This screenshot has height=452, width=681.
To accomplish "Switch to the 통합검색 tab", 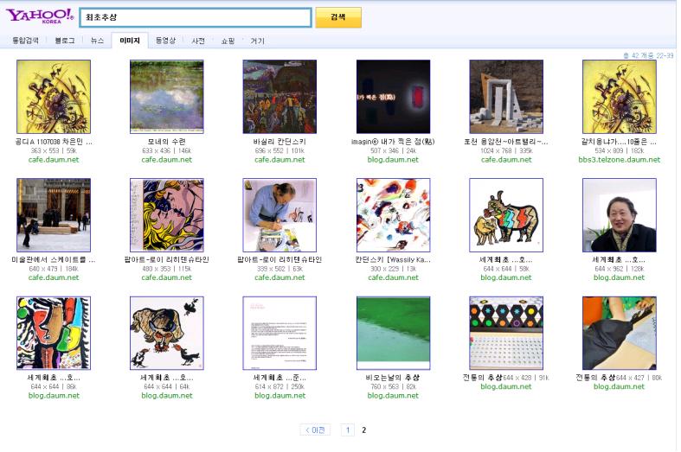I will click(x=25, y=41).
